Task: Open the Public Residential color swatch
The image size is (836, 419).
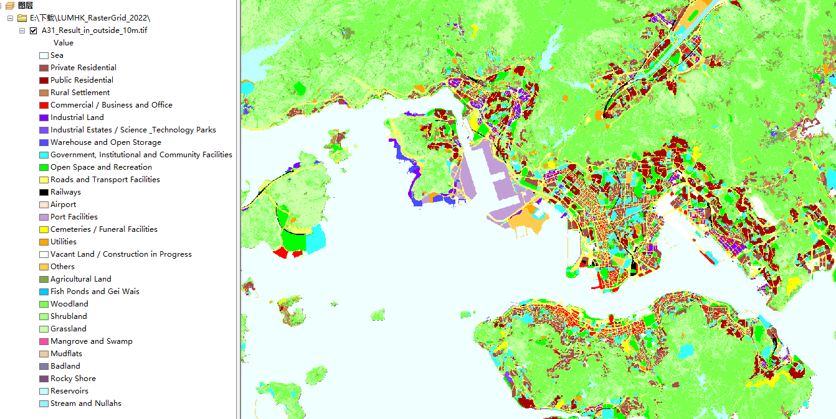Action: pos(44,80)
